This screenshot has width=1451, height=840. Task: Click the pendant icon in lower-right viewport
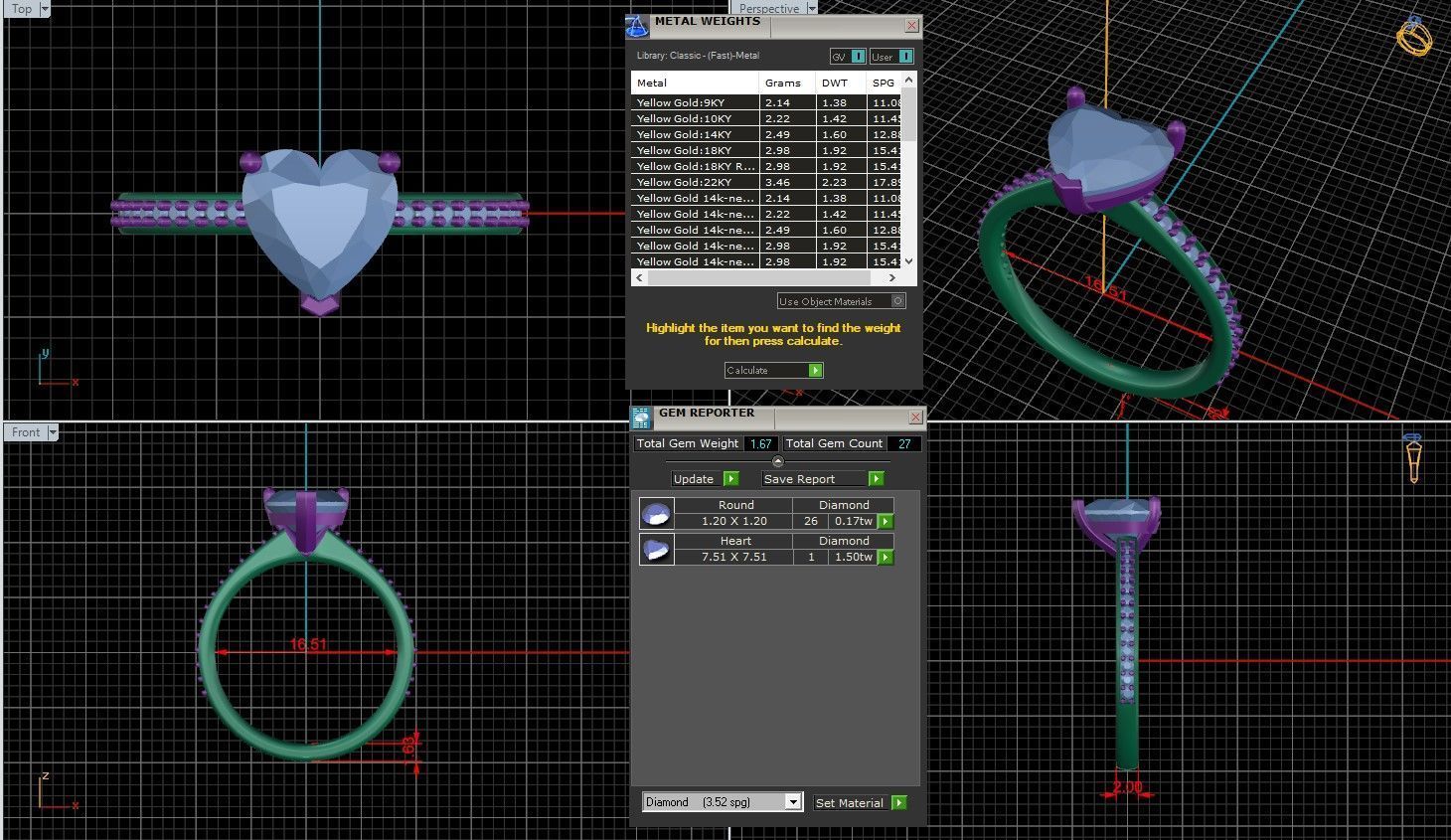click(x=1413, y=459)
